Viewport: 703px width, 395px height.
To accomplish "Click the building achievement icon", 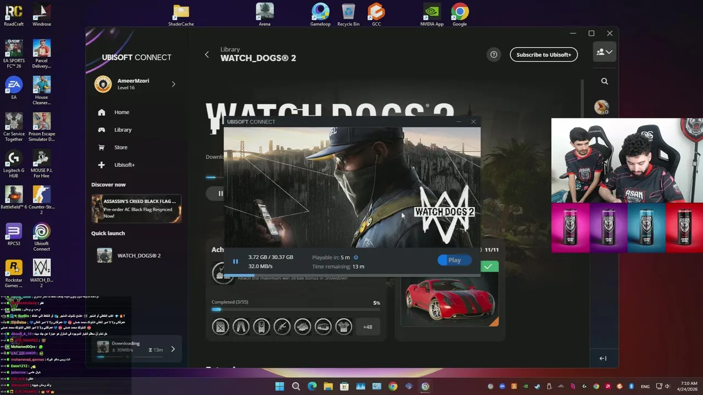I will coord(323,327).
